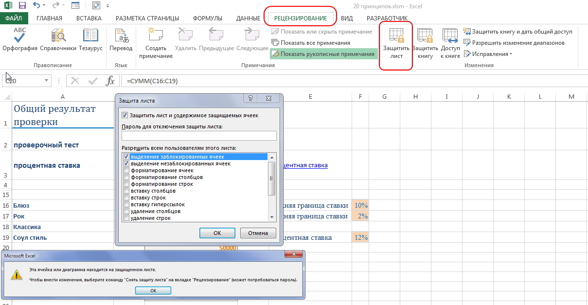Image resolution: width=588 pixels, height=305 pixels.
Task: Open the ФАЙЛ tab
Action: 14,18
